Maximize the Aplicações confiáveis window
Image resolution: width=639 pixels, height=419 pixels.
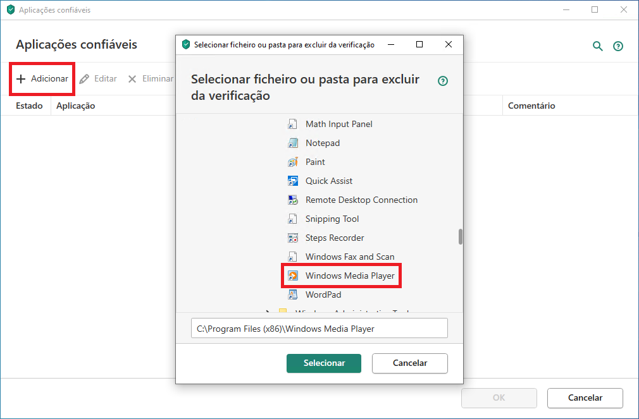point(595,9)
